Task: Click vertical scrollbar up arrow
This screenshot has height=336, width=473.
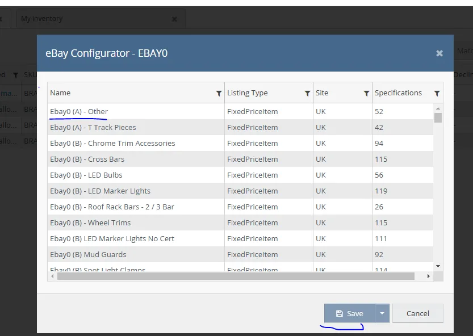Action: click(x=438, y=108)
